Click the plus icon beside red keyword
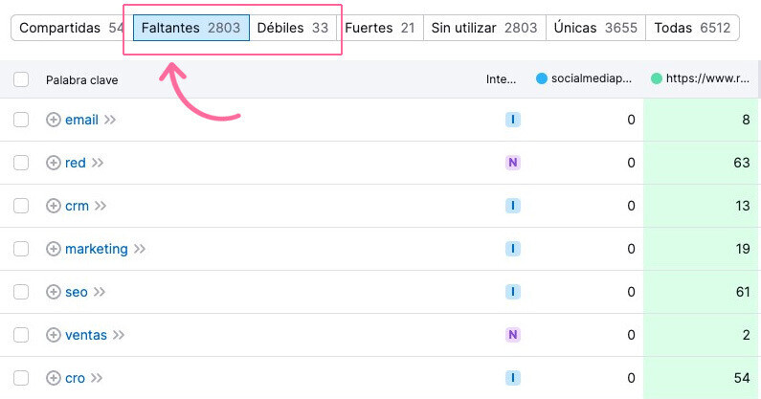This screenshot has width=761, height=399. click(x=54, y=163)
